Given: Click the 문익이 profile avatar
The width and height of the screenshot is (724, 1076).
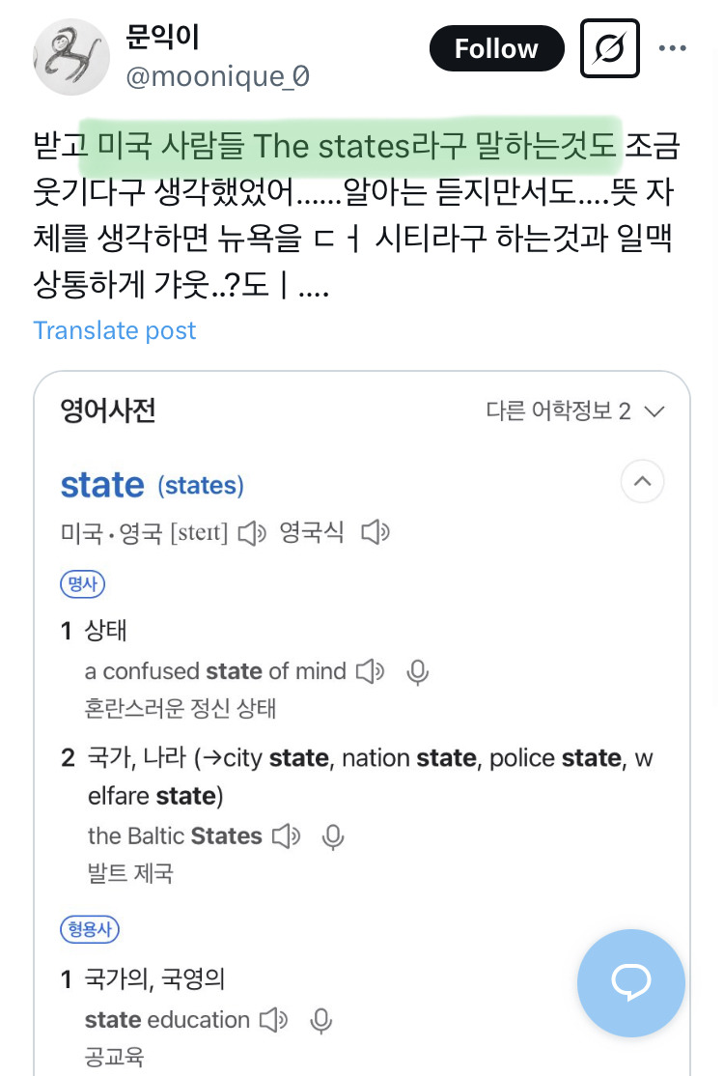Looking at the screenshot, I should (71, 56).
